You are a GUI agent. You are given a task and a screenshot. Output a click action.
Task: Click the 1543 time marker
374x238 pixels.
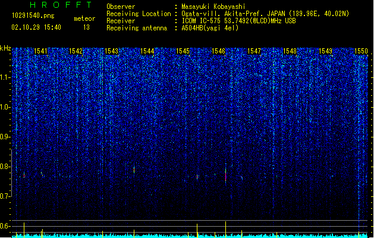pos(111,51)
